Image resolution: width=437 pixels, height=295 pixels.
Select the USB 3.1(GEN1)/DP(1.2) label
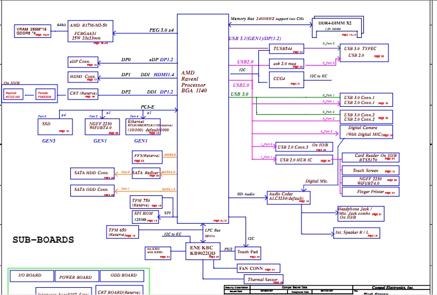click(x=254, y=38)
